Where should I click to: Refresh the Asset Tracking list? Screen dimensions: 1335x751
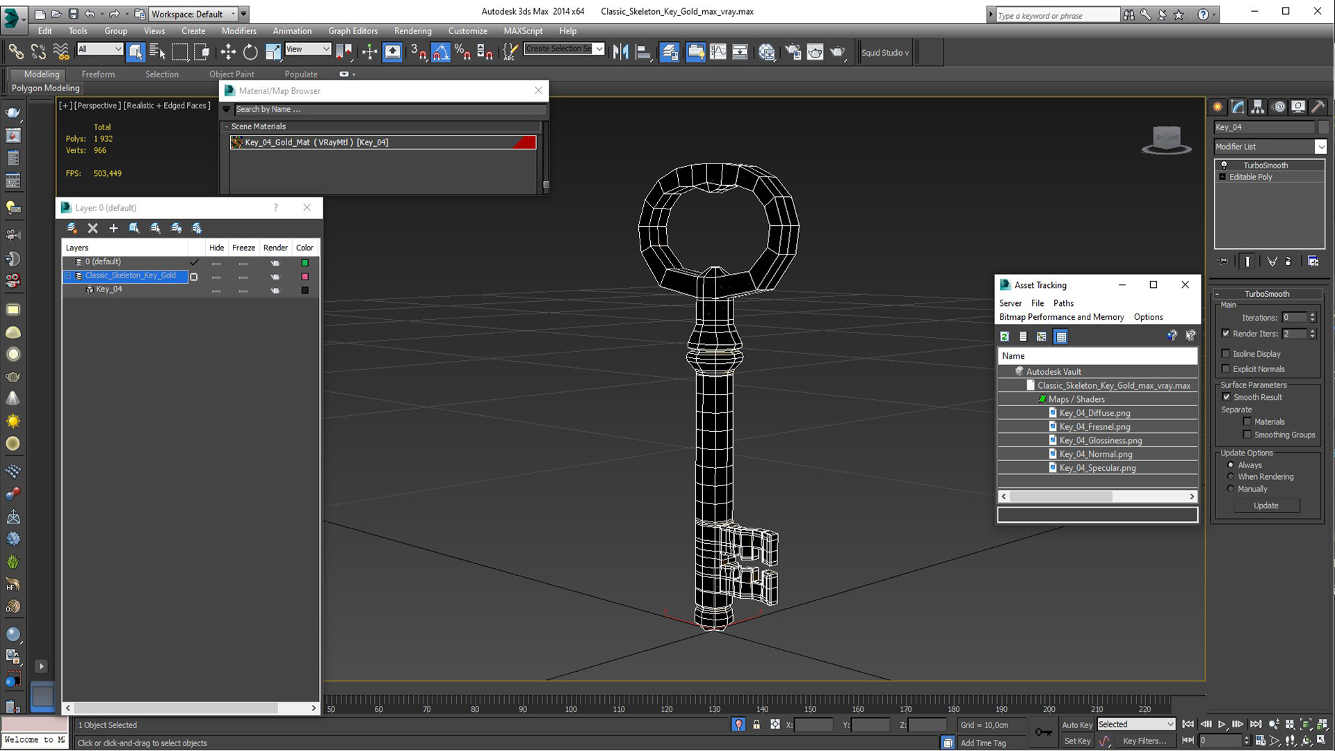pyautogui.click(x=1005, y=337)
